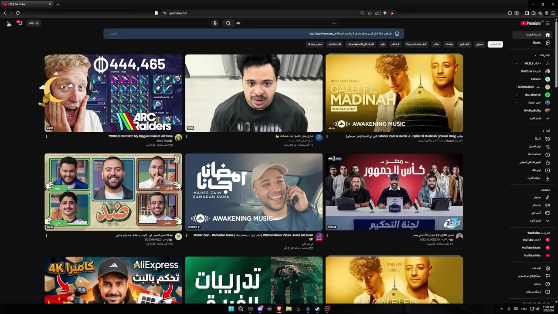Viewport: 558px width, 314px height.
Task: Open WORLD RECORD My Biggest Raid title
Action: (140, 137)
